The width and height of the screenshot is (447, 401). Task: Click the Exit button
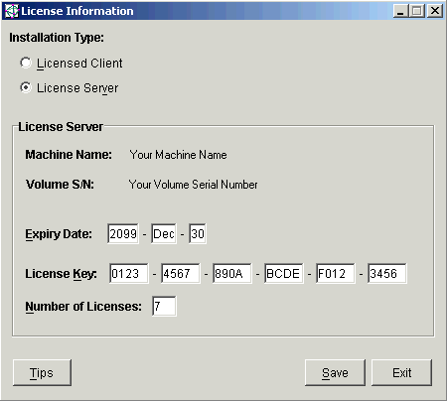pos(401,372)
